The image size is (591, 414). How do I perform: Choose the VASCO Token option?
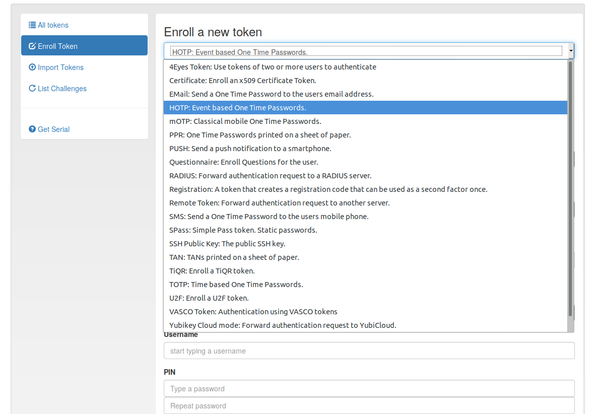click(366, 311)
